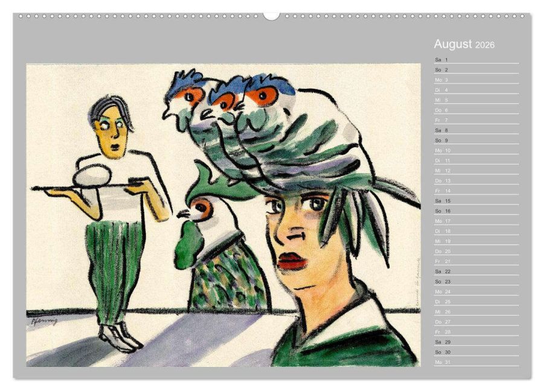Select the last row, Mo 31
Image resolution: width=543 pixels, height=391 pixels.
[476, 362]
